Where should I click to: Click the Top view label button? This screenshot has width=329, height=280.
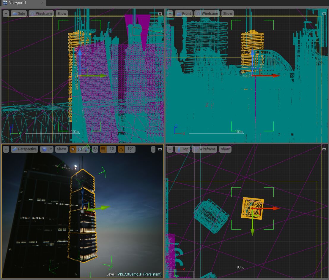(x=183, y=149)
